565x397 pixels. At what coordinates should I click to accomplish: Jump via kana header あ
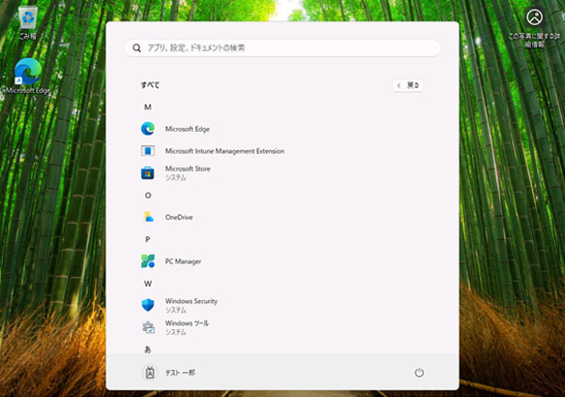pyautogui.click(x=148, y=350)
